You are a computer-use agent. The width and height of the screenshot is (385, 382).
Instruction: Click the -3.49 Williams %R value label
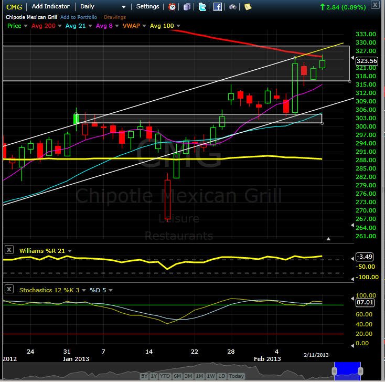pyautogui.click(x=365, y=257)
